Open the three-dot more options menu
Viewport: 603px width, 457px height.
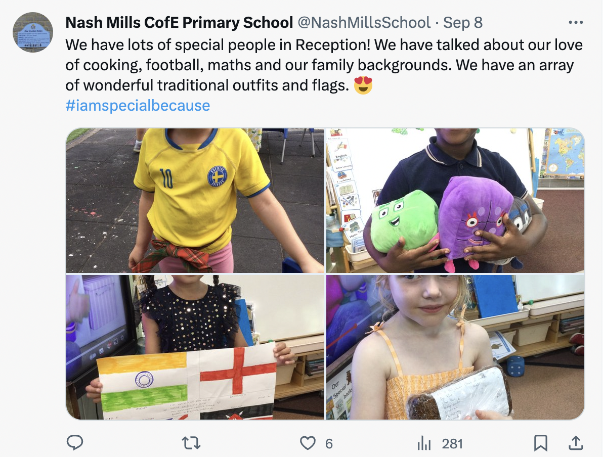pyautogui.click(x=576, y=22)
